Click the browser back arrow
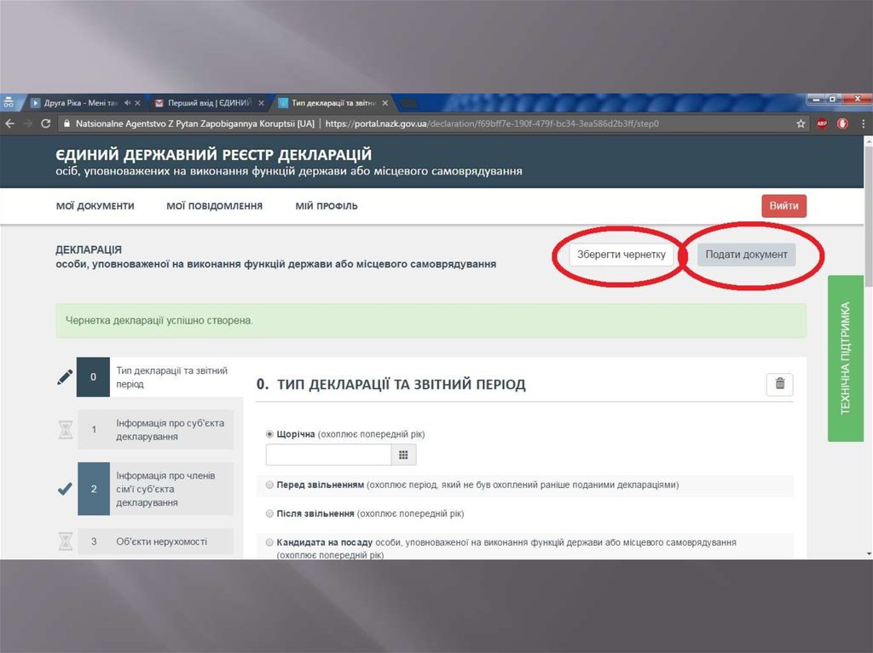873x653 pixels. pos(9,123)
